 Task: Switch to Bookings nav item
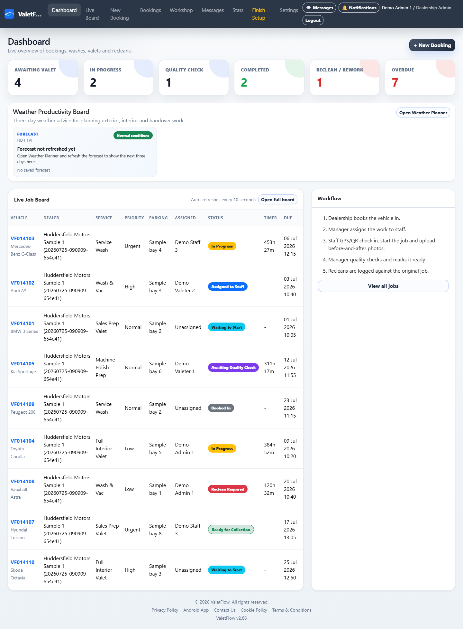pos(150,10)
